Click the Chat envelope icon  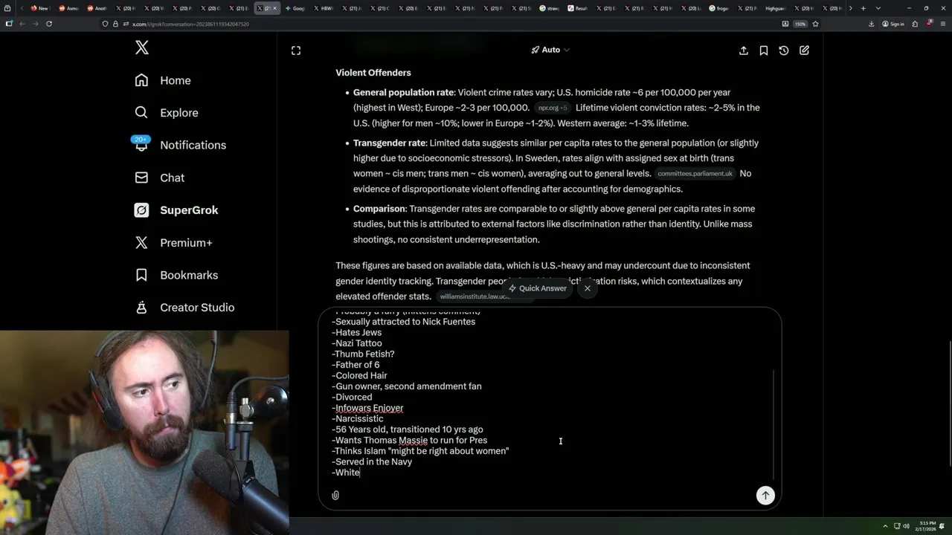(141, 178)
